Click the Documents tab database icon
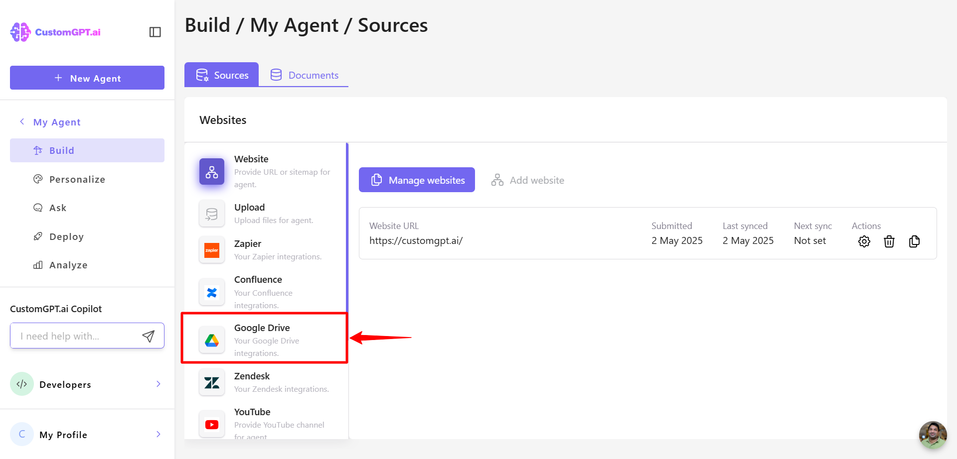 [276, 75]
